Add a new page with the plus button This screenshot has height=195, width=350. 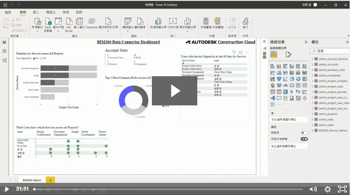point(51,180)
